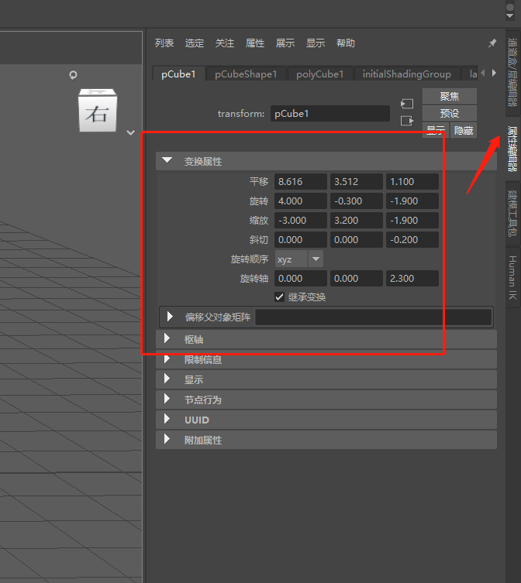Expand the 节点行为 section
The image size is (521, 583).
(x=167, y=399)
